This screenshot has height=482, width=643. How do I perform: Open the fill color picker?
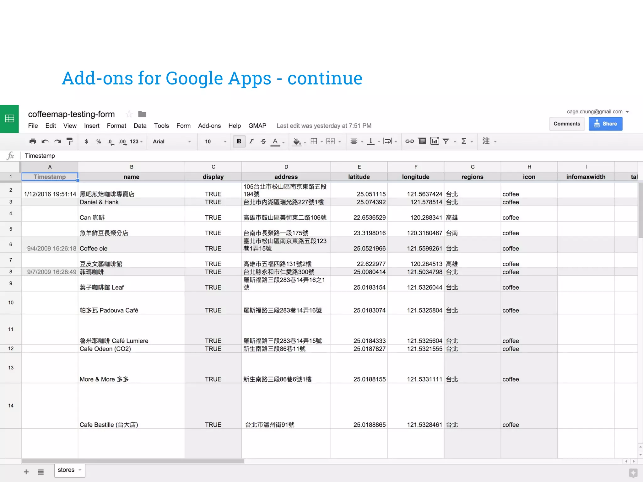[297, 142]
